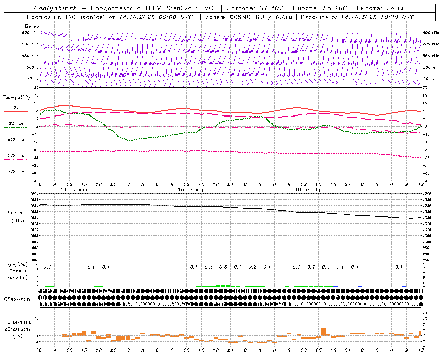Click the 'Высота: 243м' header entry
441x353 pixels.
pyautogui.click(x=380, y=8)
